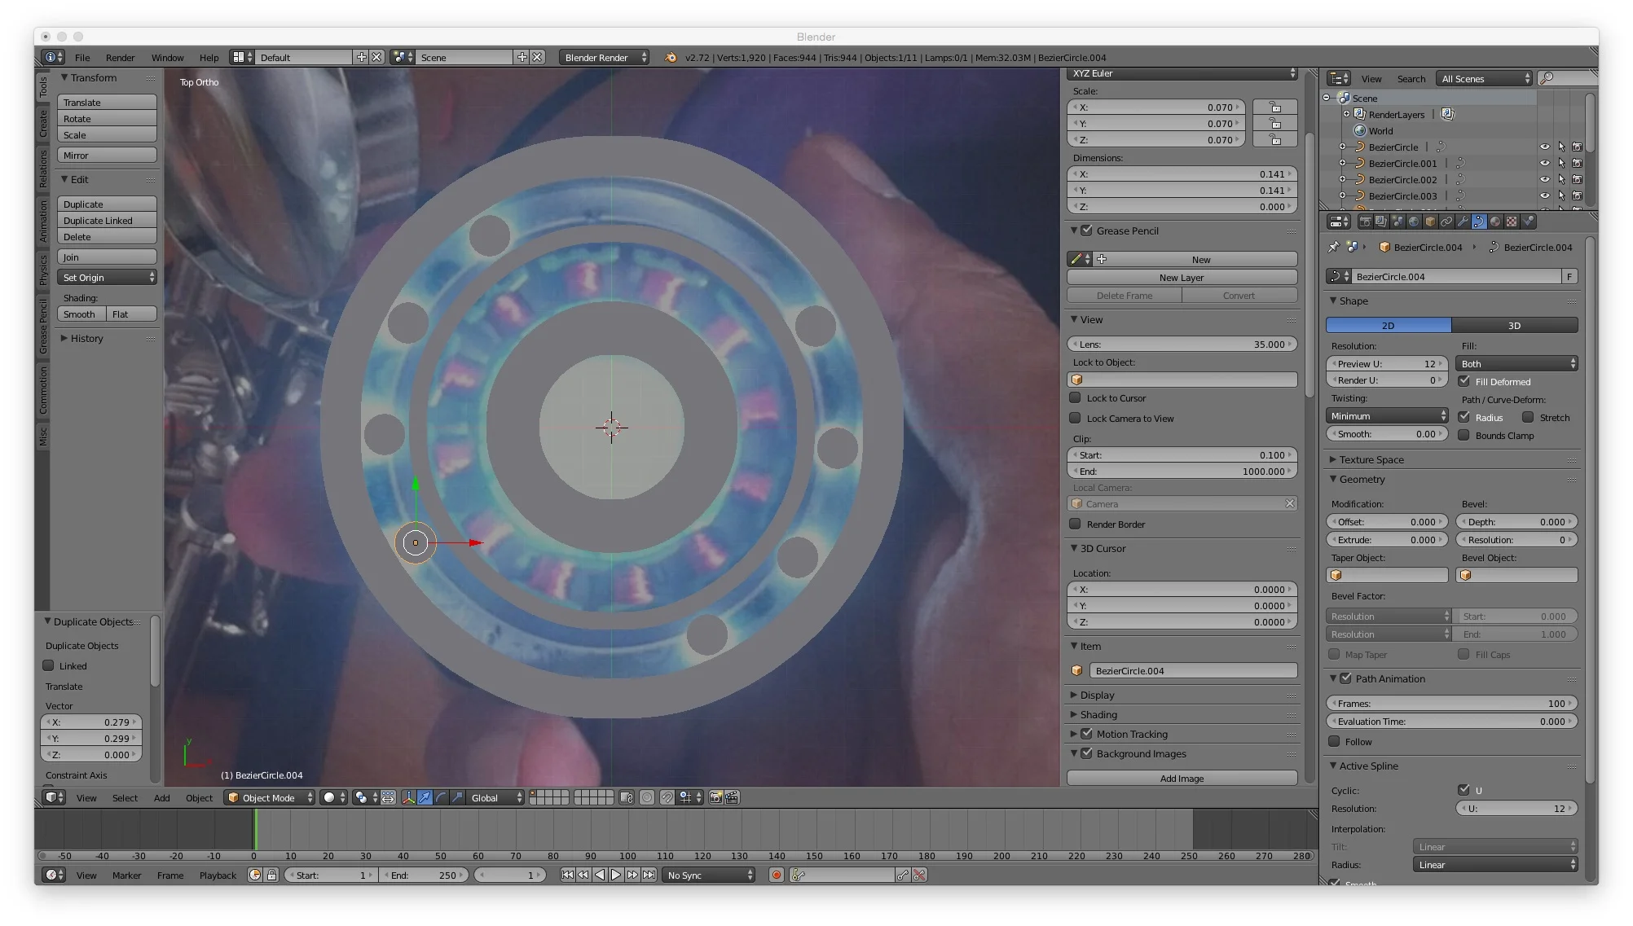
Task: Hide BezierCircle.001 with its eye icon
Action: coord(1544,164)
